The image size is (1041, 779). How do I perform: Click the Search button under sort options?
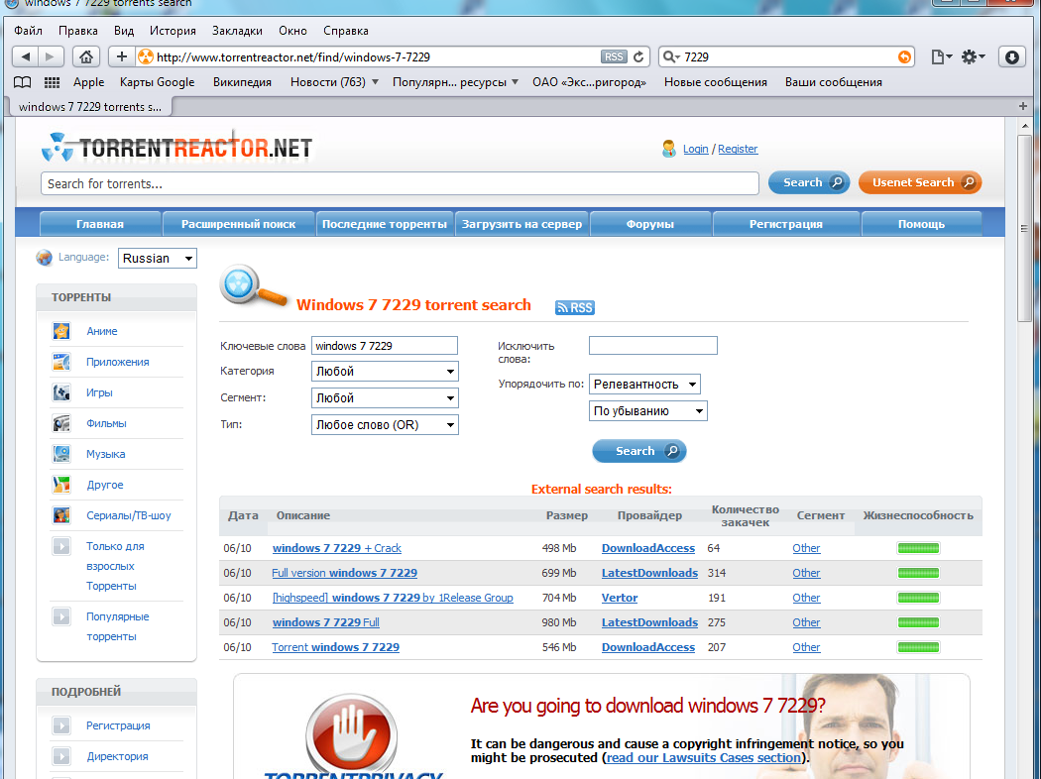point(639,451)
